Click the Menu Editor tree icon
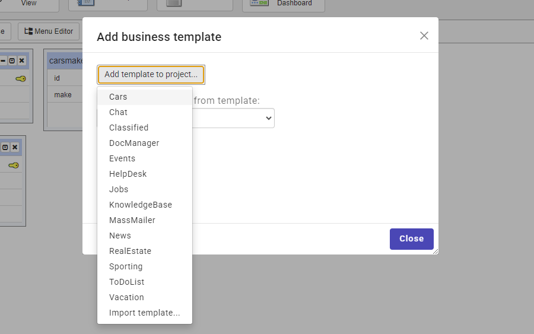 tap(28, 31)
